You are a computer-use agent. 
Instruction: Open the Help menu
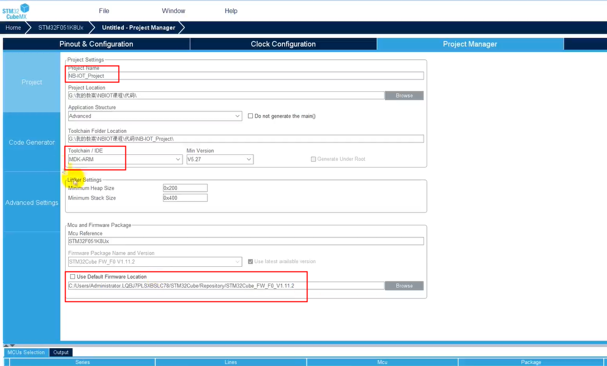[x=231, y=11]
